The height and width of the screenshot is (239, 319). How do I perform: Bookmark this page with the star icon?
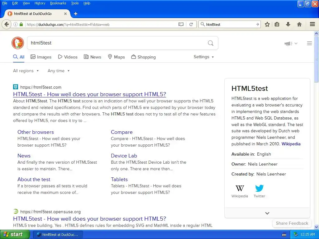point(267,24)
